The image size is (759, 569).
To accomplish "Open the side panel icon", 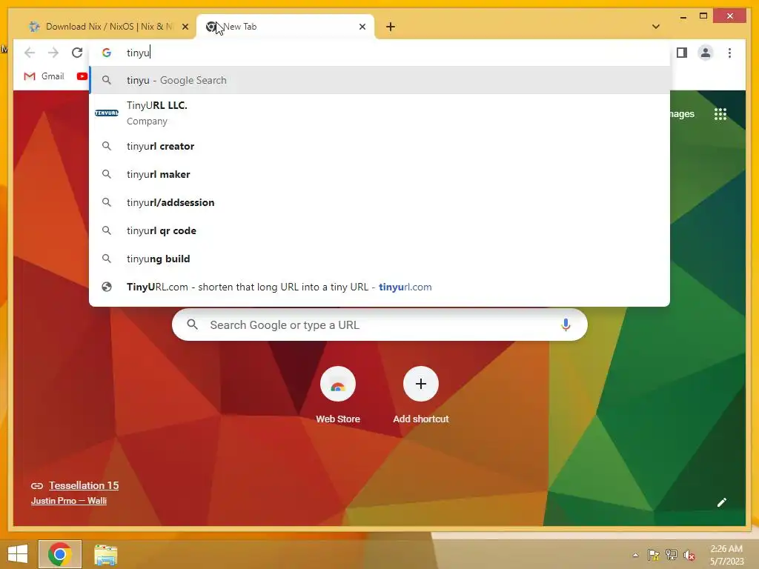I will coord(682,53).
